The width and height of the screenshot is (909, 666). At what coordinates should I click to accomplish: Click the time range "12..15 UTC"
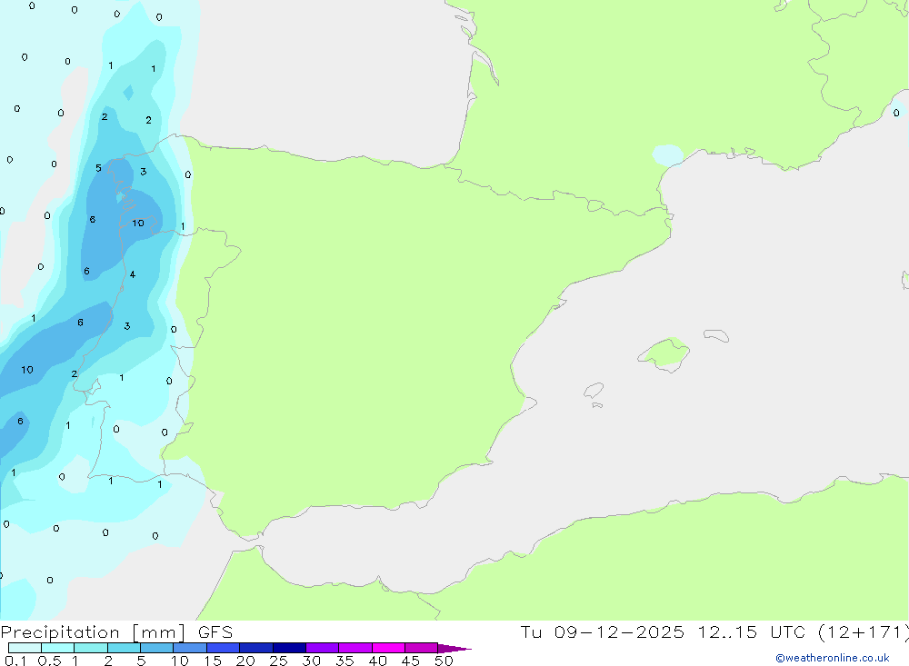click(752, 631)
